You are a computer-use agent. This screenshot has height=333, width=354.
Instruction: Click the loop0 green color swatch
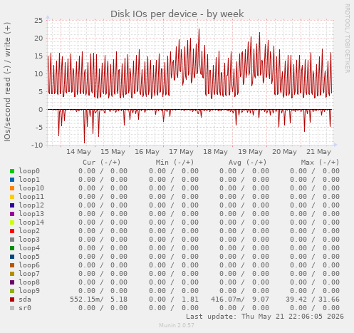12,171
